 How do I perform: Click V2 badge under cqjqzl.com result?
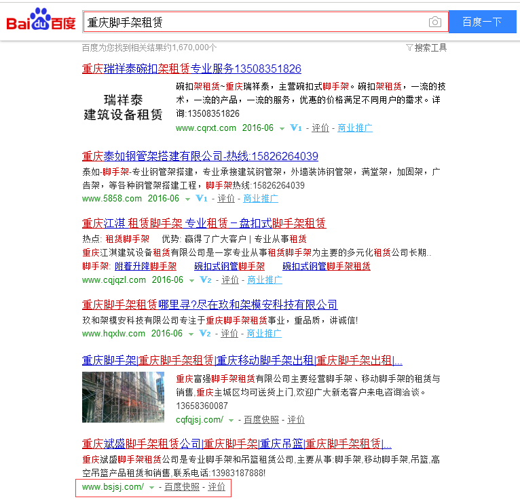pyautogui.click(x=206, y=280)
